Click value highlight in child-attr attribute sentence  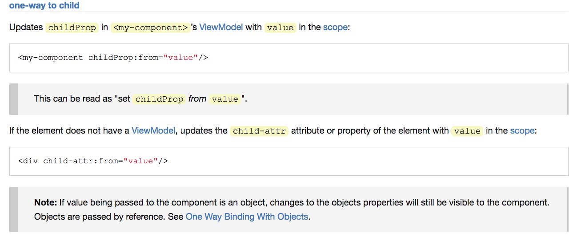point(467,131)
